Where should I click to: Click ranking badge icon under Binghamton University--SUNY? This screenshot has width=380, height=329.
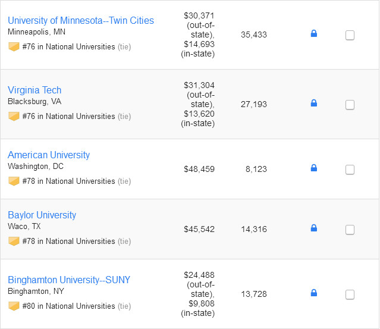coord(14,306)
